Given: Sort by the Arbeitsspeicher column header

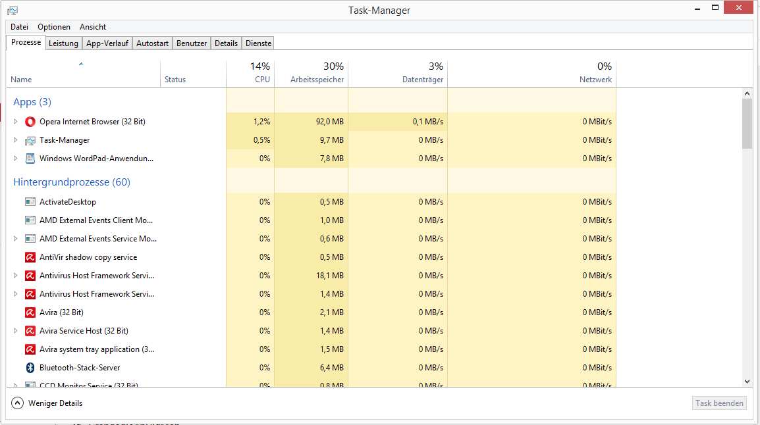Looking at the screenshot, I should pos(311,73).
